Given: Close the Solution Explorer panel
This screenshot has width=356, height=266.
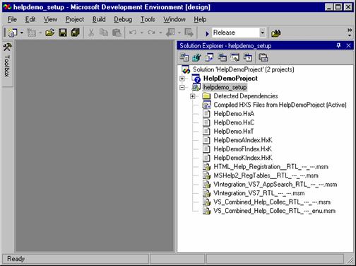Looking at the screenshot, I should tap(348, 45).
